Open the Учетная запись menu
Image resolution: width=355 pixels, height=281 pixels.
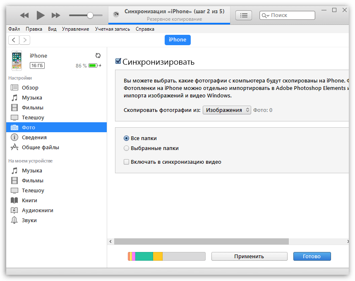(112, 29)
